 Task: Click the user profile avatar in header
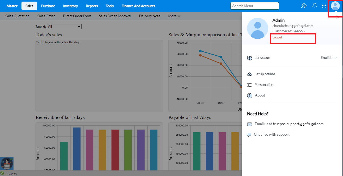coord(335,6)
